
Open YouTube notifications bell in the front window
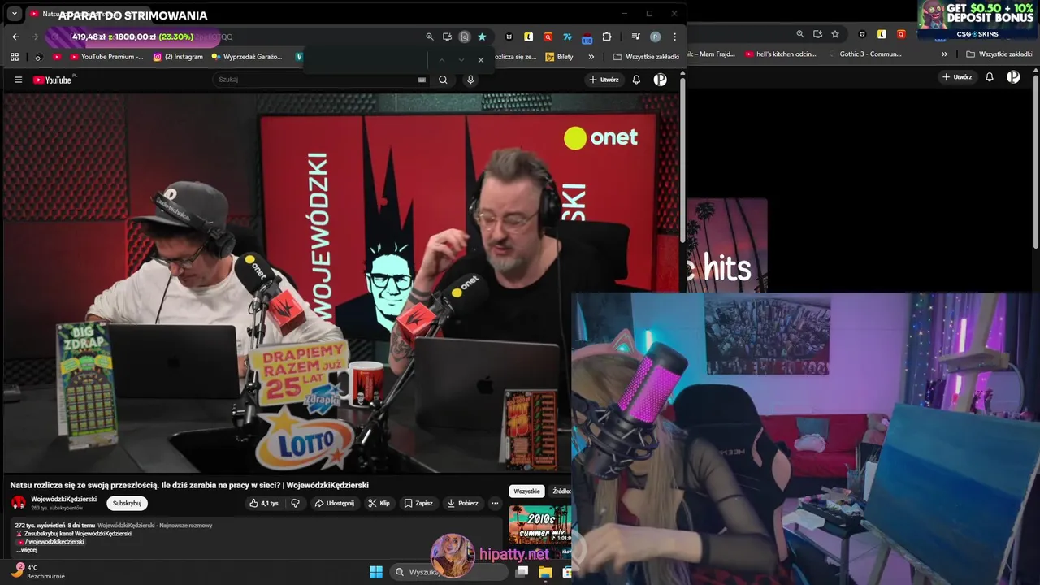click(636, 80)
